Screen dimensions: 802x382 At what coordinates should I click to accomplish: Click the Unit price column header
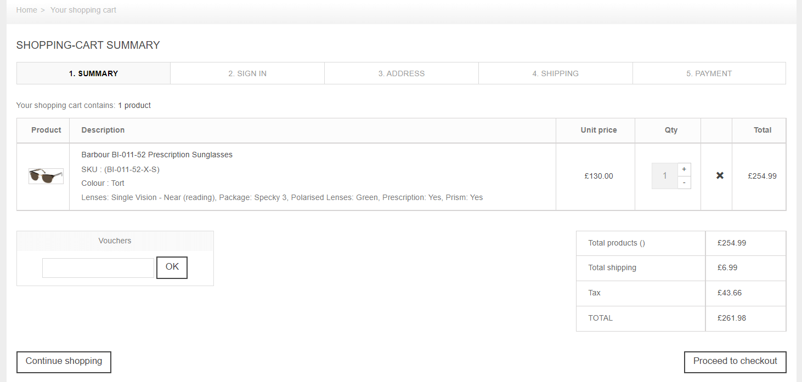(598, 130)
